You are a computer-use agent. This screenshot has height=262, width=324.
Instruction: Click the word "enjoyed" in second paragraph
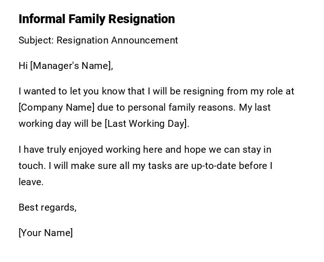(x=86, y=150)
